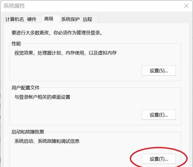This screenshot has width=193, height=167.
Task: Click the 用户配置文件 group label
Action: point(26,88)
